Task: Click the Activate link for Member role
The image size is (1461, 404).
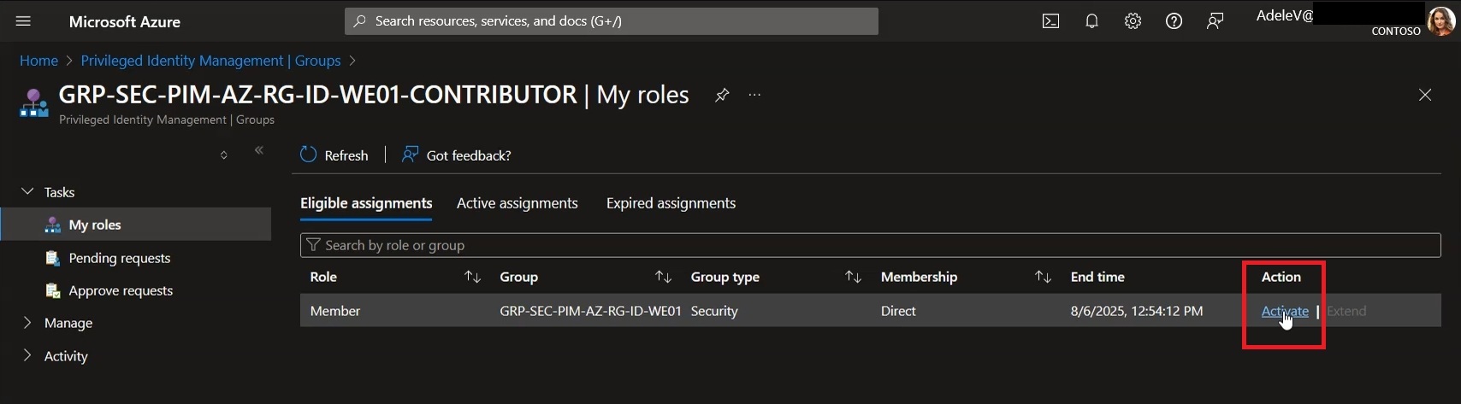Action: [1285, 311]
